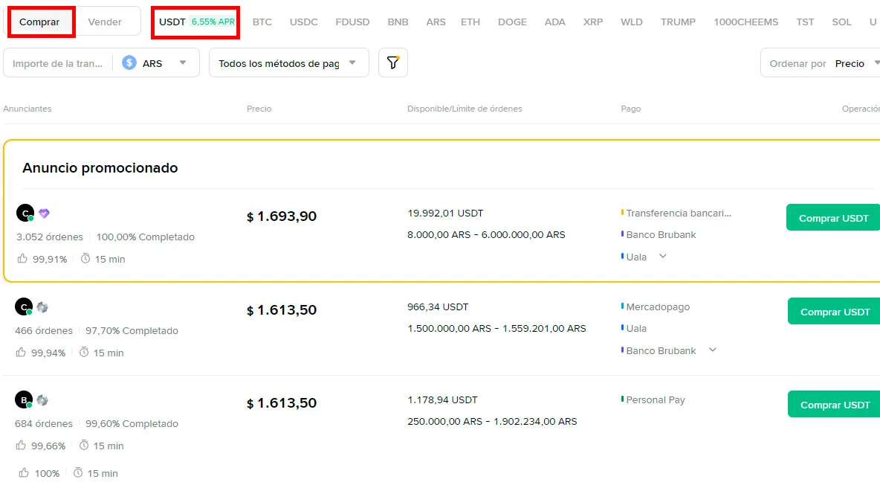Image resolution: width=880 pixels, height=488 pixels.
Task: Click the Personal Pay payment label
Action: tap(656, 399)
